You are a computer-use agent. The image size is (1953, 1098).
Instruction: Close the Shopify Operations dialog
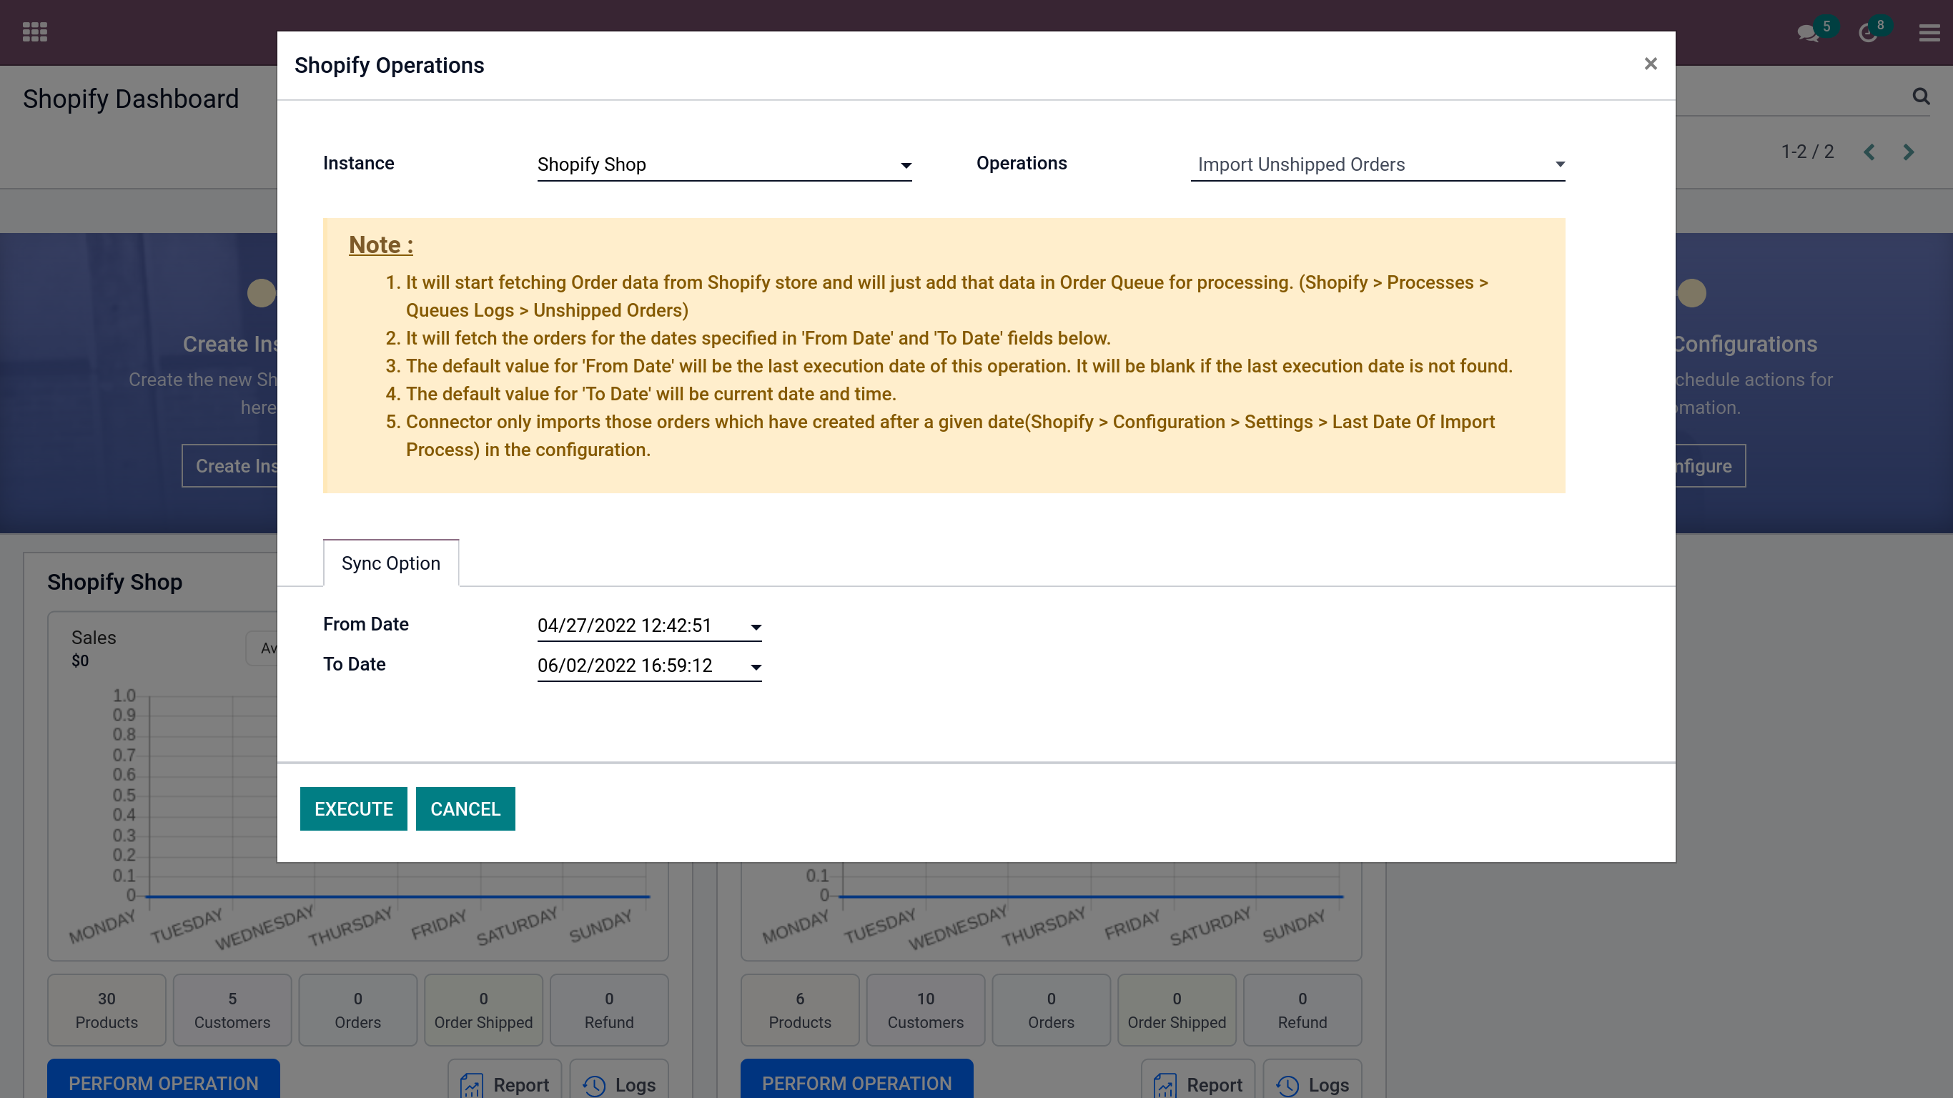tap(1651, 64)
